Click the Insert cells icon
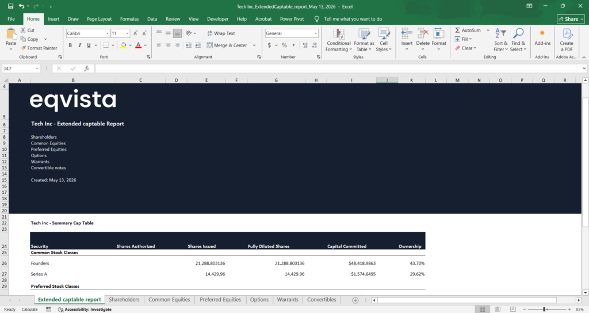 tap(407, 34)
